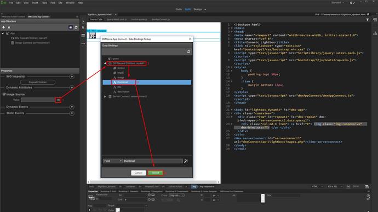Screen dimensions: 378x212
Task: Open the Edit menu
Action: coord(18,3)
